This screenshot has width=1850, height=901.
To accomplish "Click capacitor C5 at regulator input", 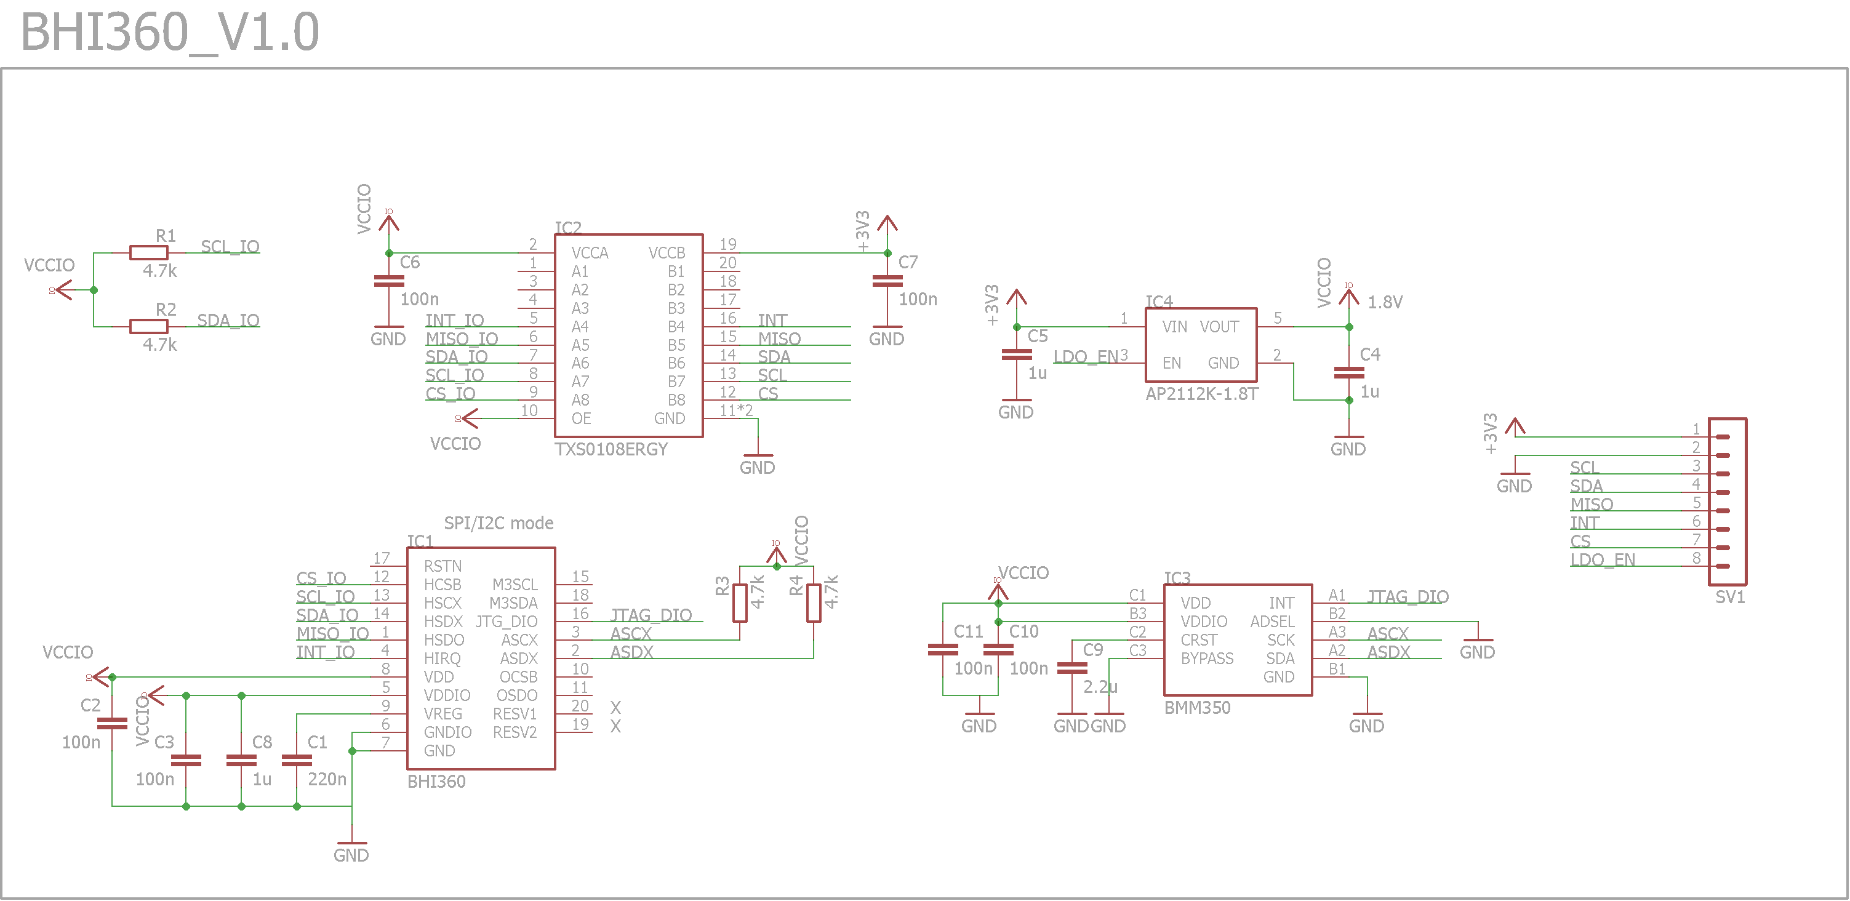I will point(1016,354).
